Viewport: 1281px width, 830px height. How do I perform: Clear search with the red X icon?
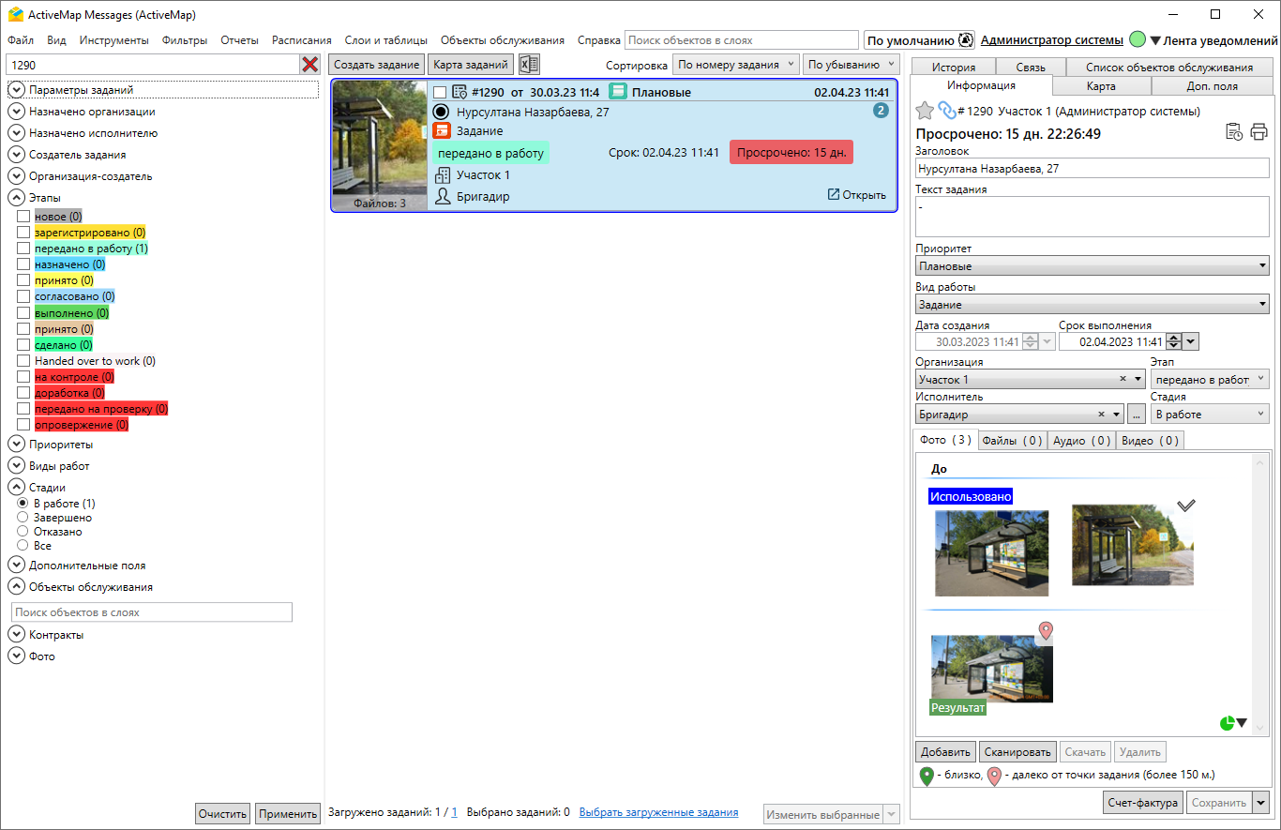pos(309,65)
